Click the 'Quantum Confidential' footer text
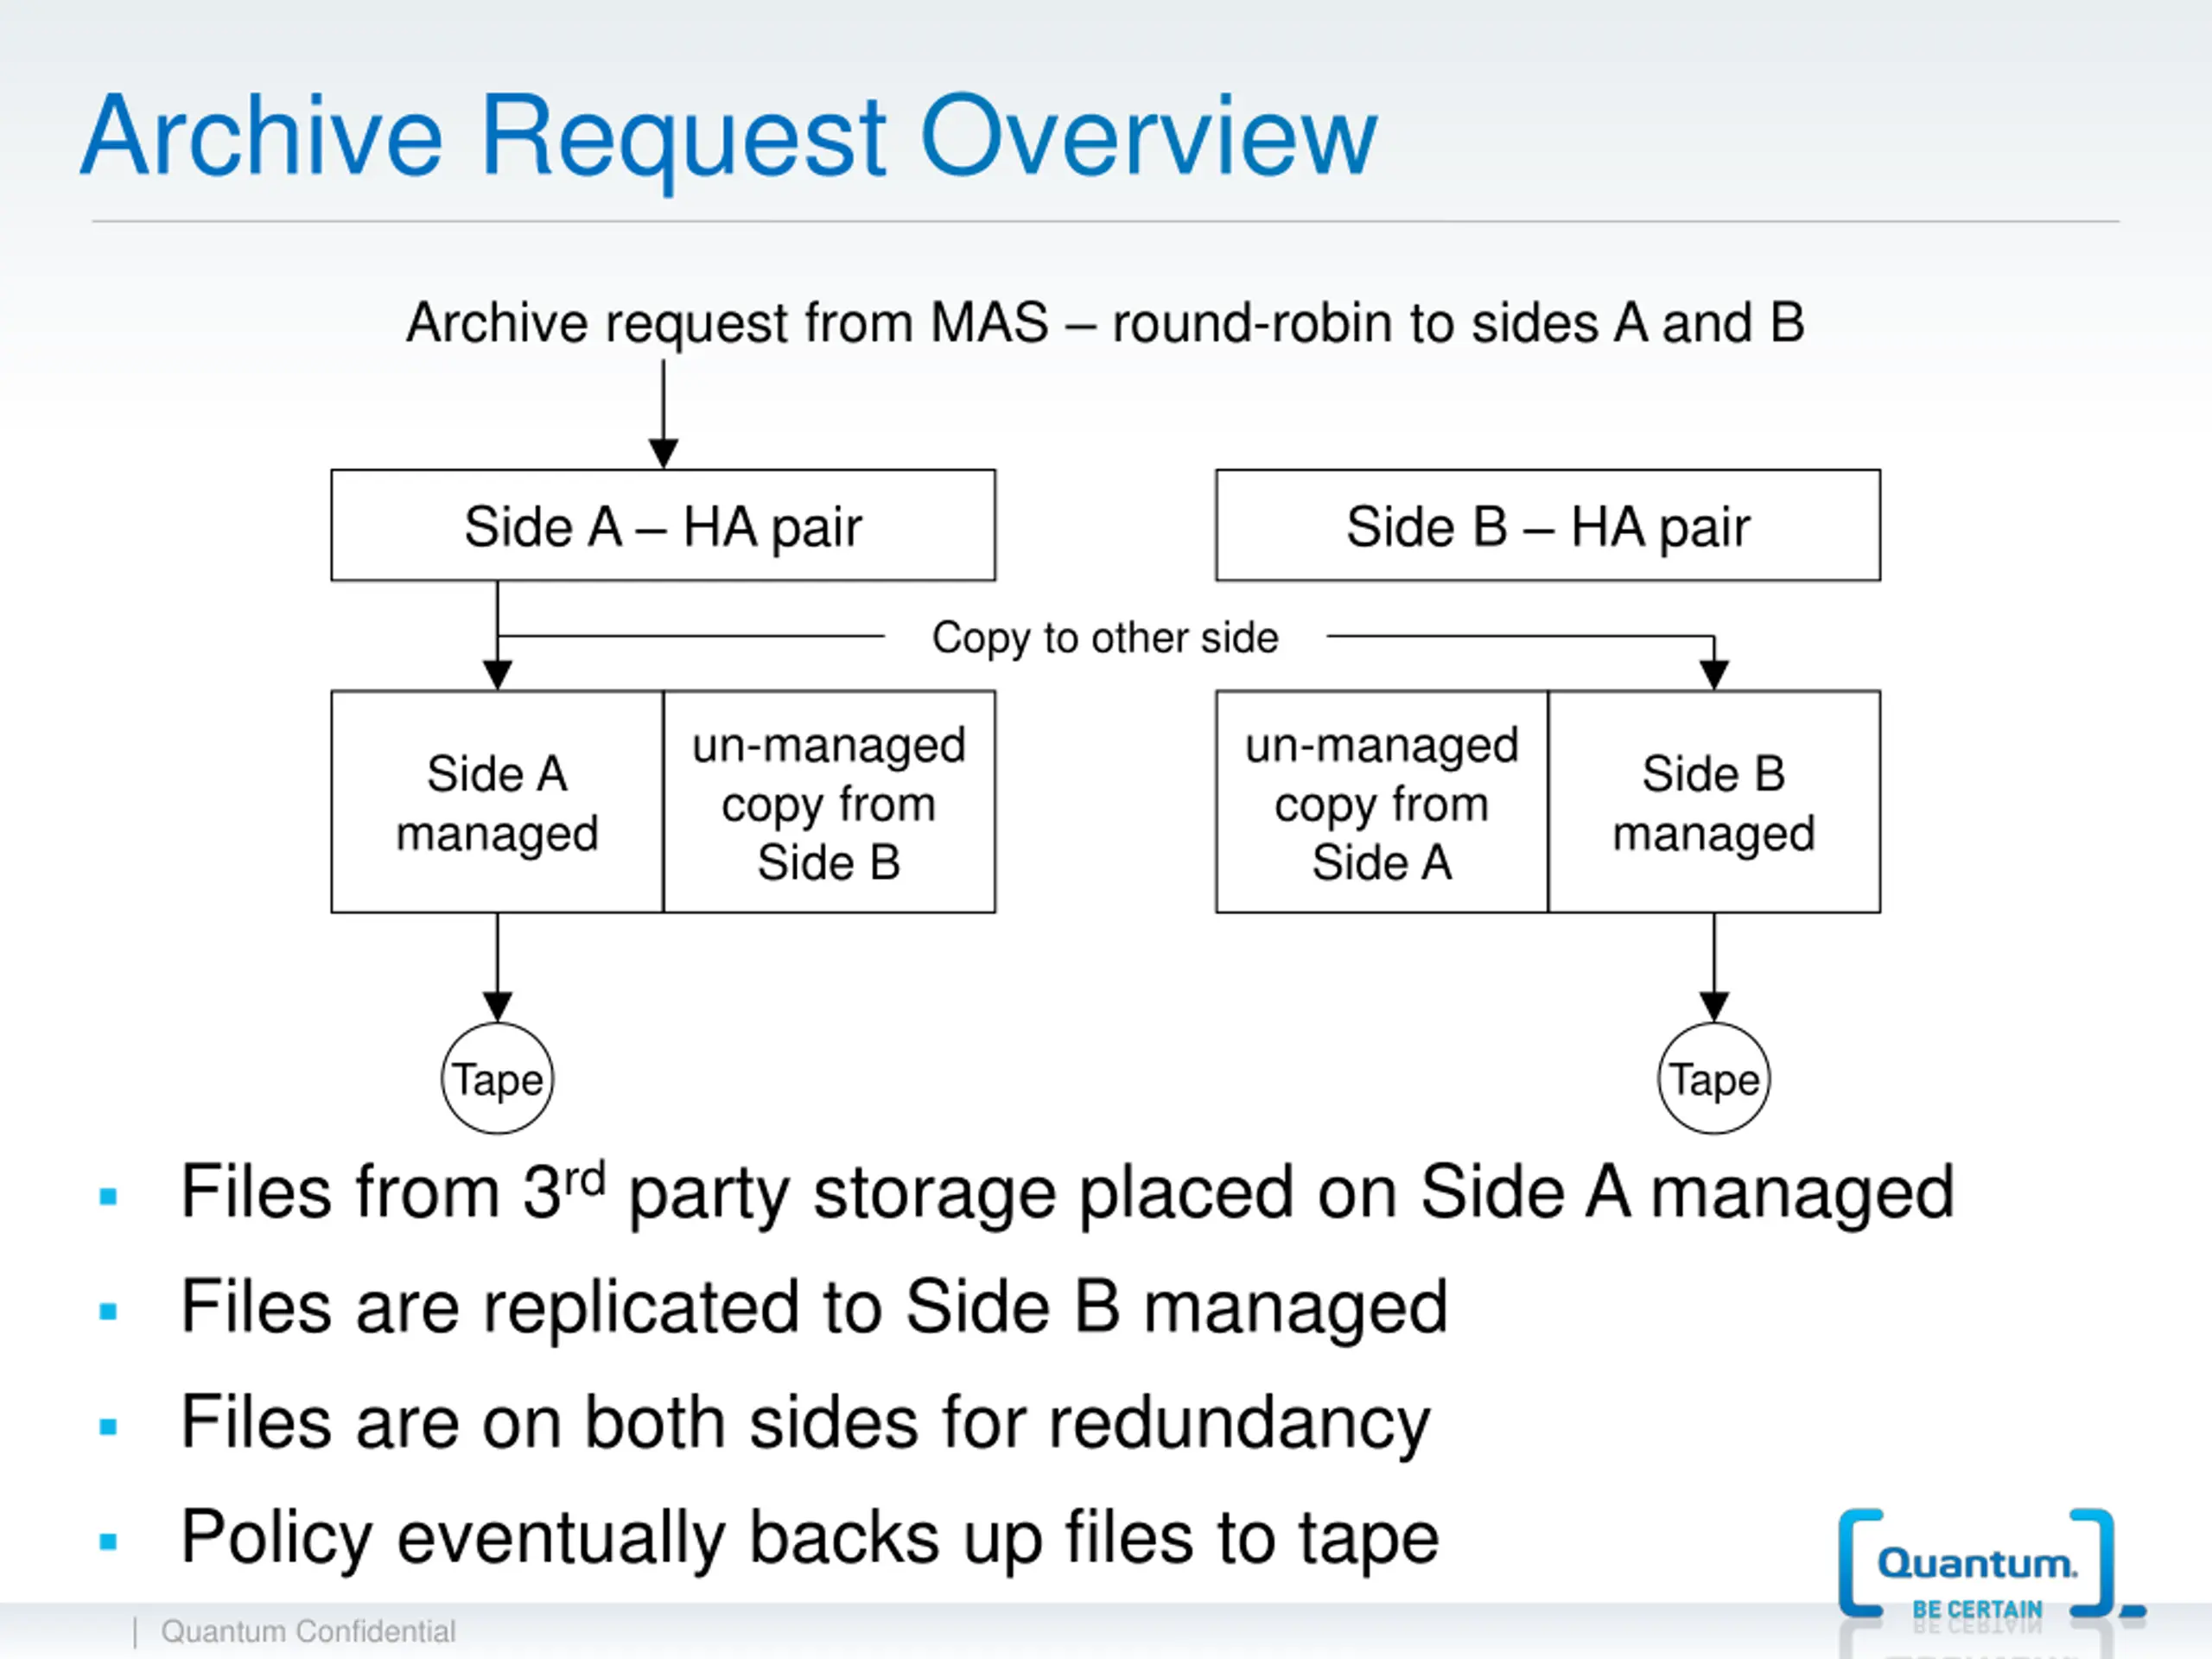 (308, 1631)
